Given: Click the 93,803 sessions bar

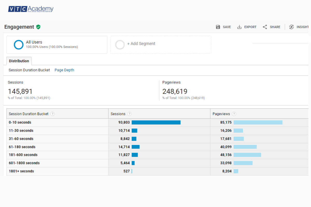Looking at the screenshot, I should pyautogui.click(x=156, y=122).
